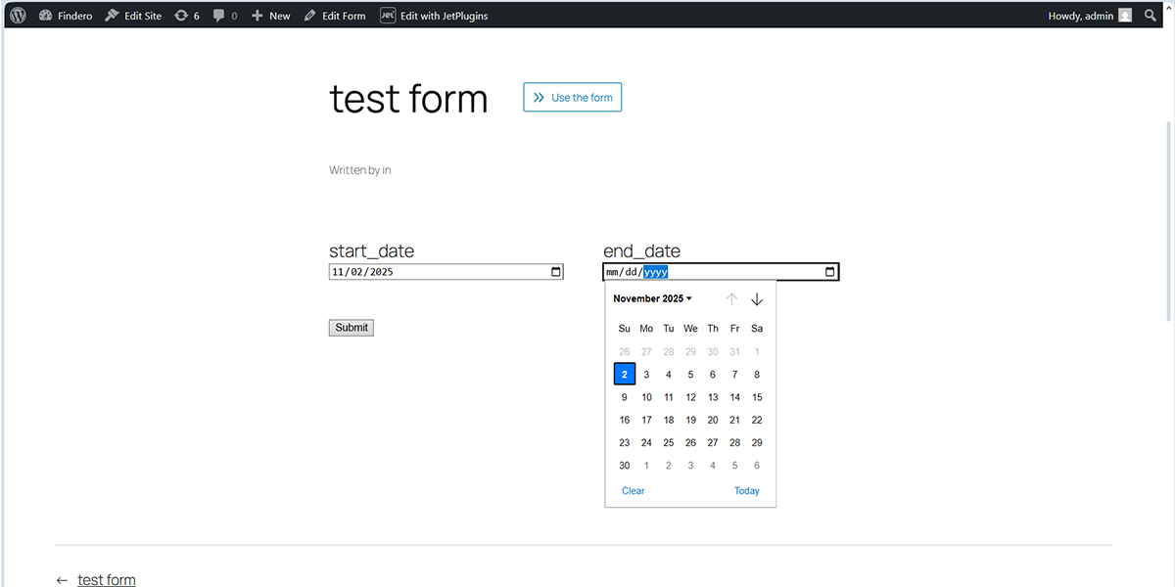The image size is (1175, 587).
Task: Submit the test form
Action: point(352,328)
